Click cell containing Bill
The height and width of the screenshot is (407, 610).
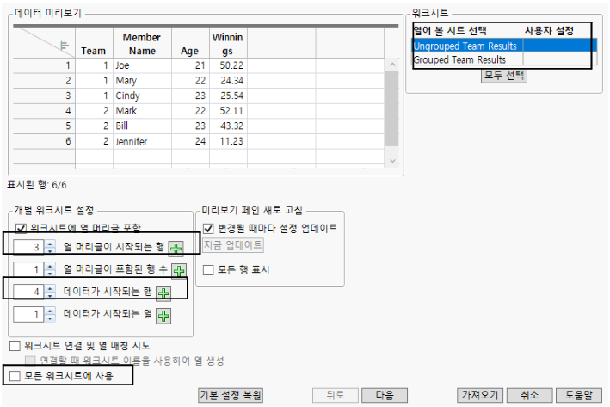coord(142,126)
